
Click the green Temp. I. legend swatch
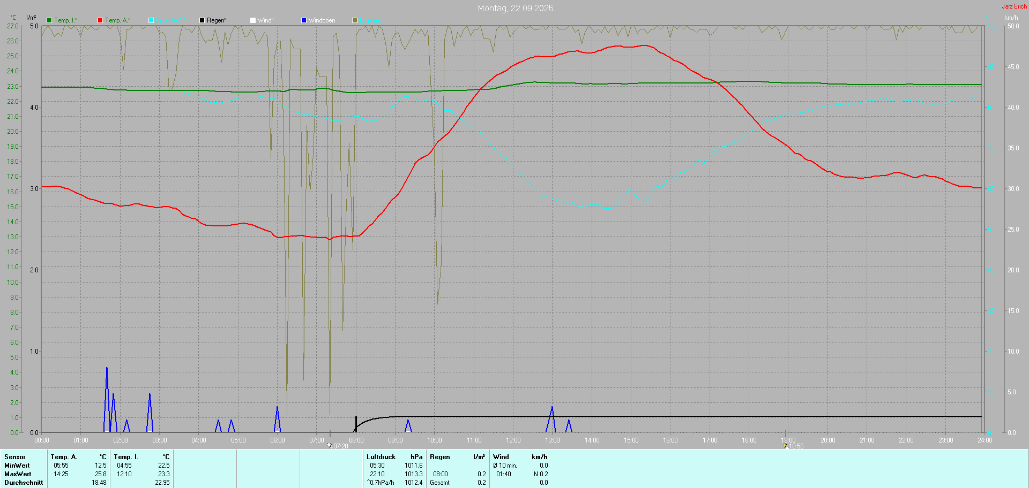pyautogui.click(x=49, y=20)
